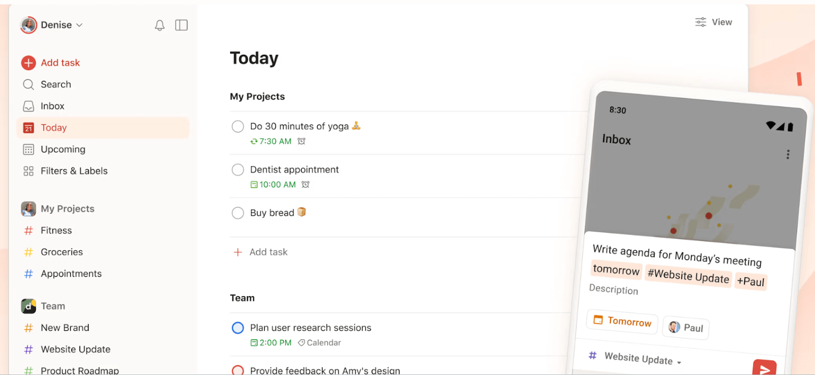This screenshot has width=815, height=375.
Task: Open the Denise account dropdown
Action: 58,24
